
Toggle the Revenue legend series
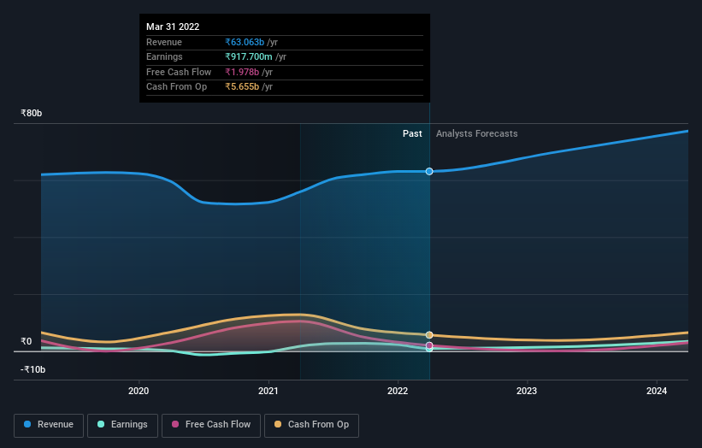point(49,425)
